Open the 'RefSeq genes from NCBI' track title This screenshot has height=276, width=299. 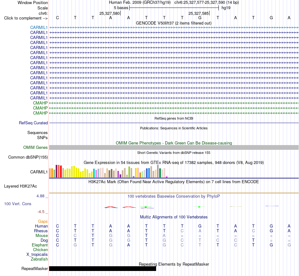click(x=174, y=118)
